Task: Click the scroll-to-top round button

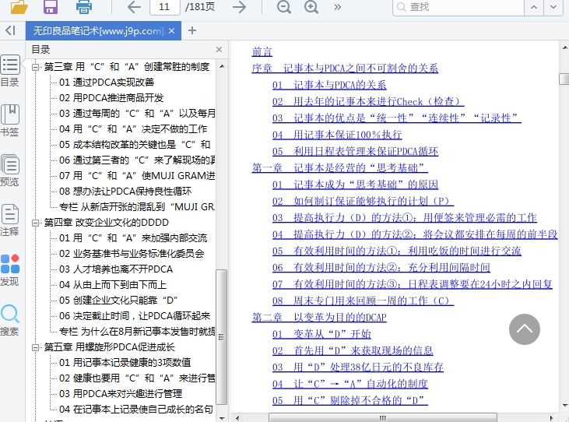Action: [525, 329]
